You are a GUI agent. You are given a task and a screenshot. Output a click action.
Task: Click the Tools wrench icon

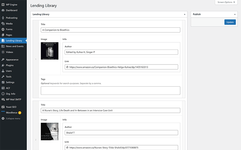3,77
